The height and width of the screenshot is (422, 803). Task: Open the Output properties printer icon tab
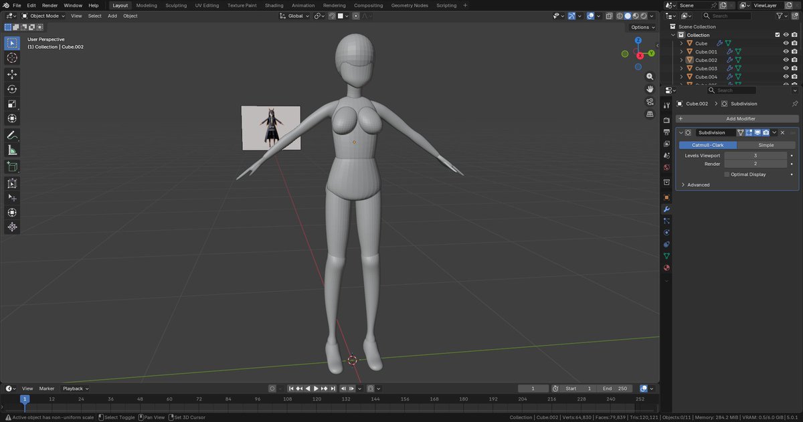coord(666,132)
